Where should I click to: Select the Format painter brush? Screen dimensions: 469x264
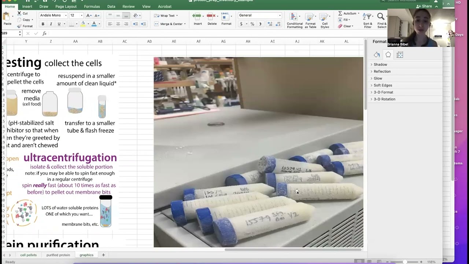pos(19,26)
